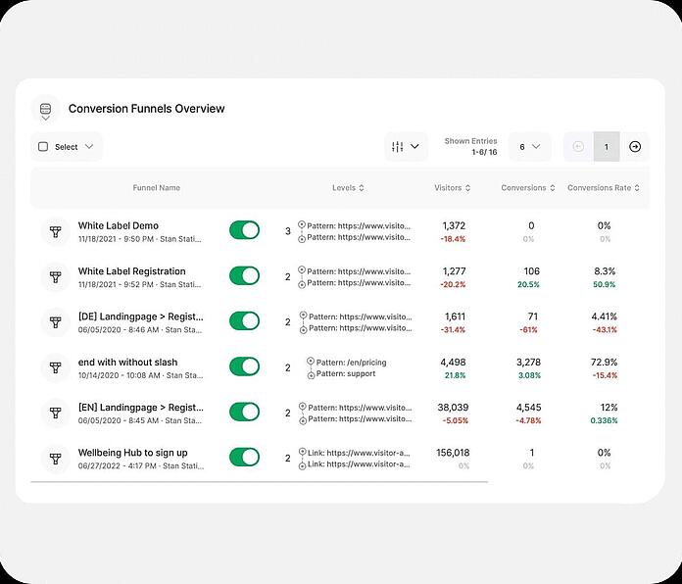Open the White Label Registration funnel
This screenshot has height=584, width=682.
point(131,270)
